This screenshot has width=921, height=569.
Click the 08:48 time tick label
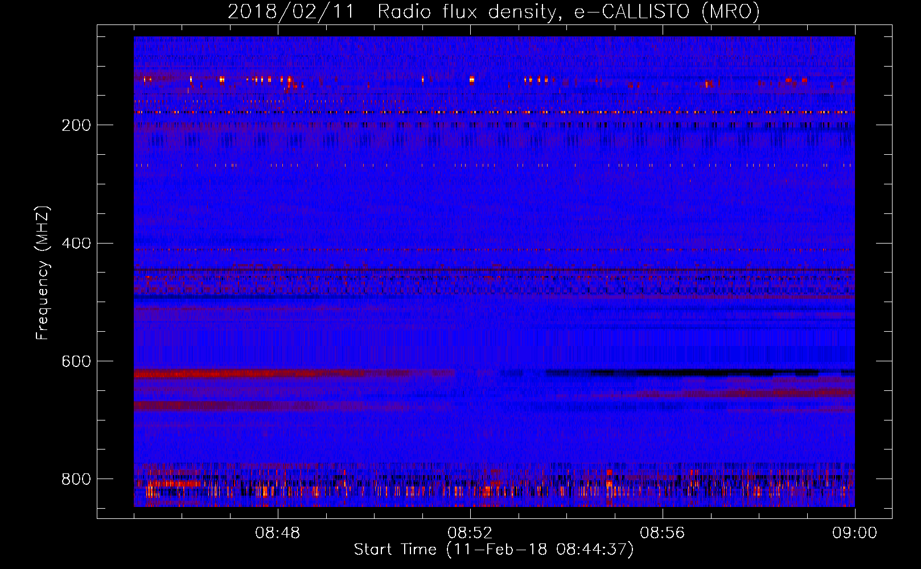pos(278,533)
